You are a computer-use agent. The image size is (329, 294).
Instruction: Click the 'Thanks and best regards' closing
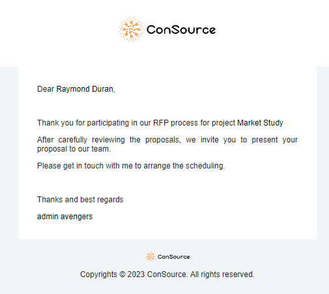[x=80, y=200]
